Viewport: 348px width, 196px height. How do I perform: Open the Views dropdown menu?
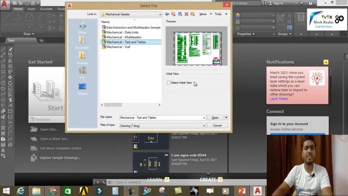click(206, 14)
